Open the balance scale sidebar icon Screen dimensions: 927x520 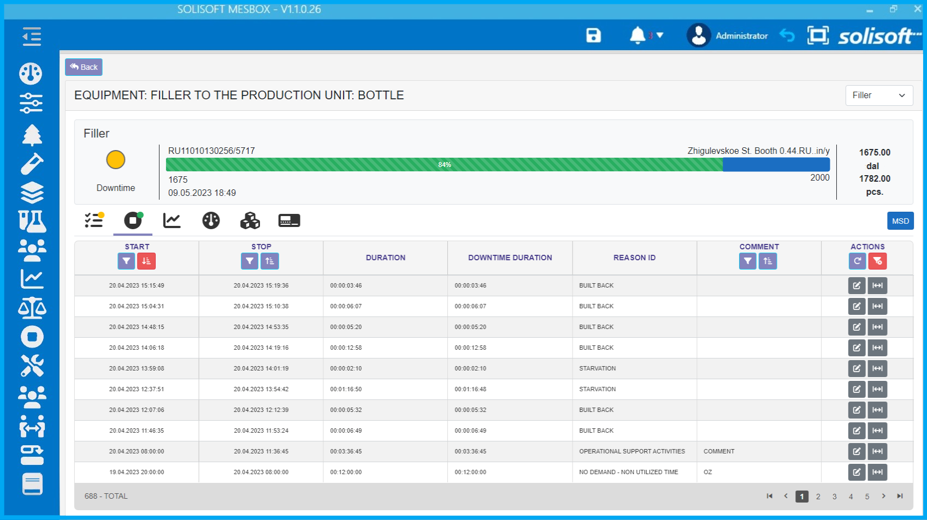(x=32, y=308)
